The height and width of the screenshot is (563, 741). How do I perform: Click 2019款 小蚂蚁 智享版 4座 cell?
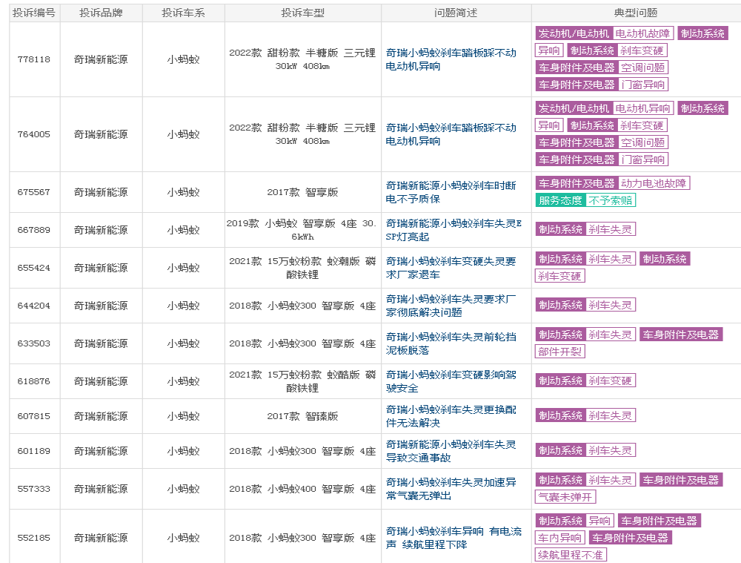[303, 230]
